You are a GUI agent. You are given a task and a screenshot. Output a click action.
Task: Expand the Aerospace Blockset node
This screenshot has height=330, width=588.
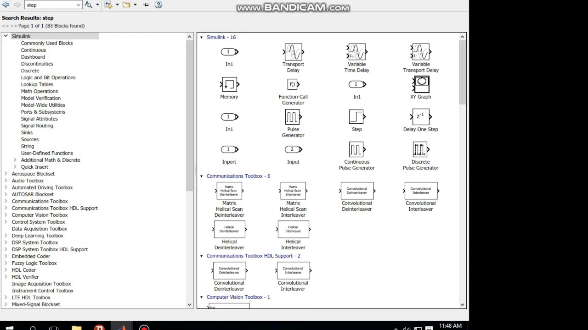pos(6,174)
